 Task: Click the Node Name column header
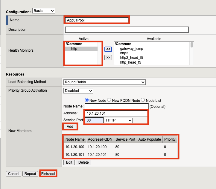[75, 139]
